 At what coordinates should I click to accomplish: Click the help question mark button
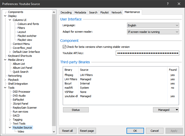point(167,4)
